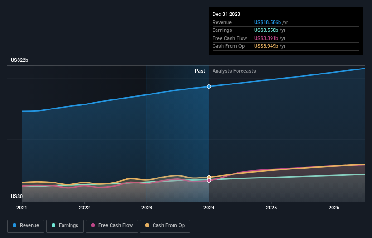Screen dimensions: 372x238
Task: Click the 2023 x-axis label
Action: click(x=147, y=208)
